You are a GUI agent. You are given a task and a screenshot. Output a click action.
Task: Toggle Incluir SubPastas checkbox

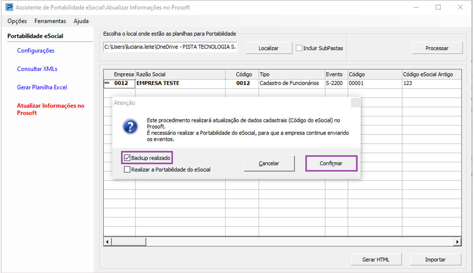299,48
